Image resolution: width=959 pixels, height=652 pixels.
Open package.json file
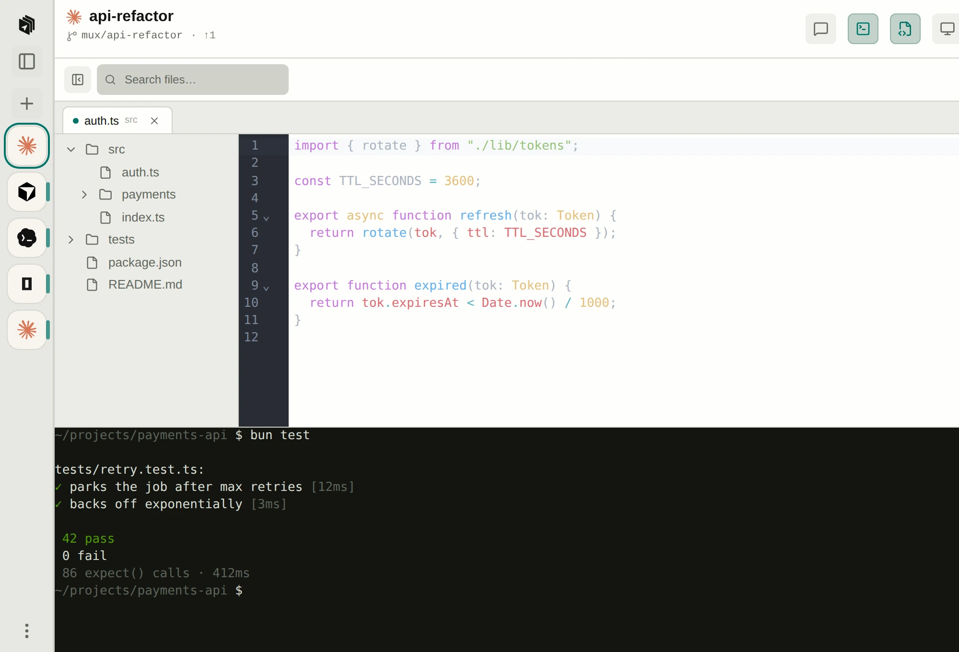147,262
